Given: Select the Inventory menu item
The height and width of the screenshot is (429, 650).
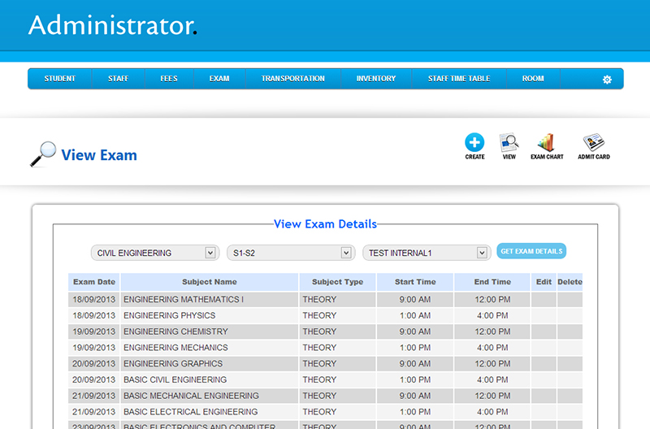Looking at the screenshot, I should point(375,79).
